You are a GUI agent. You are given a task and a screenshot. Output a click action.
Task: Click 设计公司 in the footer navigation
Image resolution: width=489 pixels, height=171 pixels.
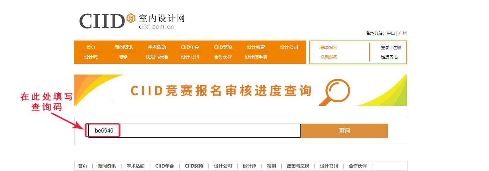tap(223, 166)
